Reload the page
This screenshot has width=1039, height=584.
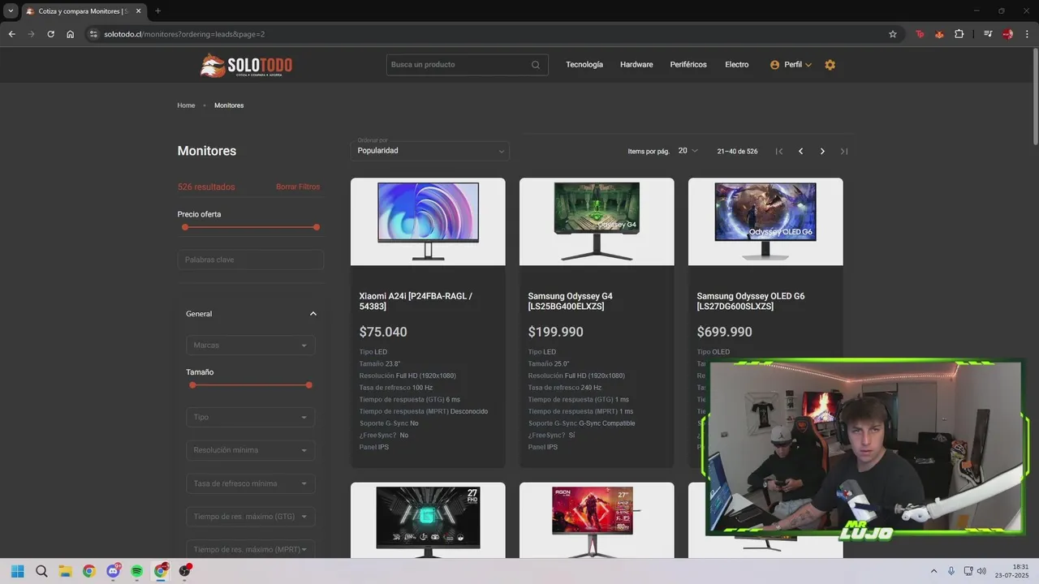click(50, 34)
